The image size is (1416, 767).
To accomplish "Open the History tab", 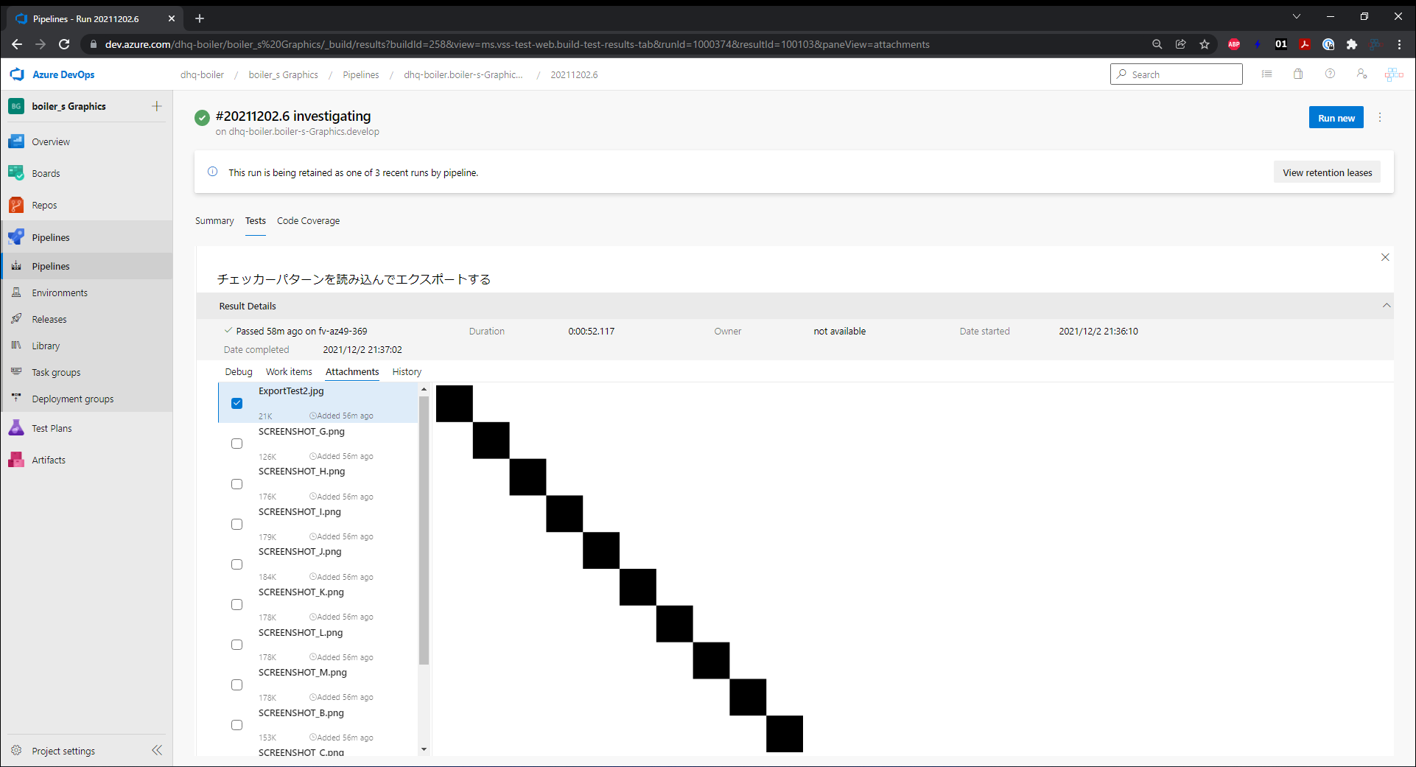I will coord(407,371).
